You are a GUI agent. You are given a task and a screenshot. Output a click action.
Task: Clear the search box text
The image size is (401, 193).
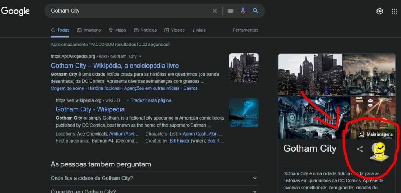(x=215, y=11)
